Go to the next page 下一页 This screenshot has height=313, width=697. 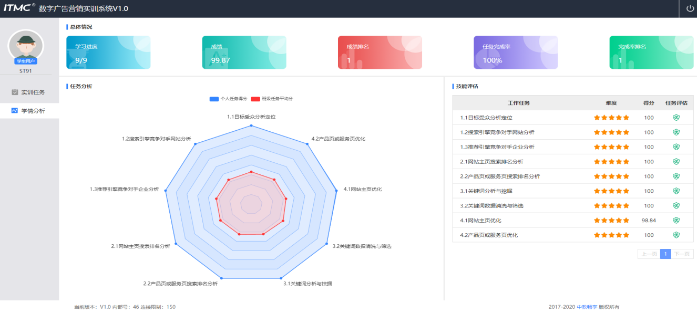coord(682,254)
